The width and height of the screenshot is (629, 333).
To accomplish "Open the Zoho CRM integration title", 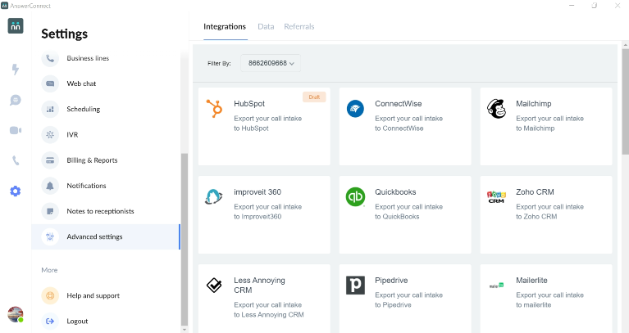I will [535, 192].
